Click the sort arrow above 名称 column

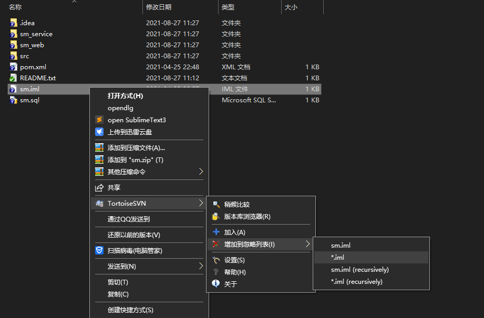(x=74, y=2)
